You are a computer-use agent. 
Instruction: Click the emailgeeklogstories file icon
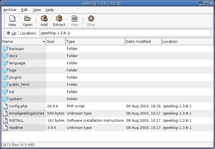click(x=5, y=113)
